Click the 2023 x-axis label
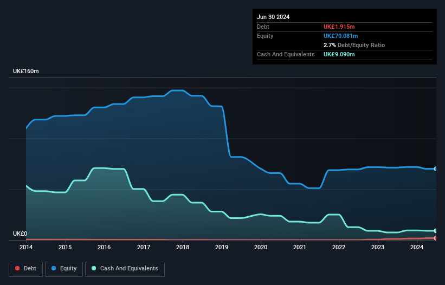This screenshot has height=285, width=445. coord(378,247)
